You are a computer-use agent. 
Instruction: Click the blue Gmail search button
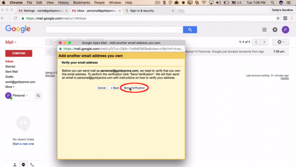190,30
